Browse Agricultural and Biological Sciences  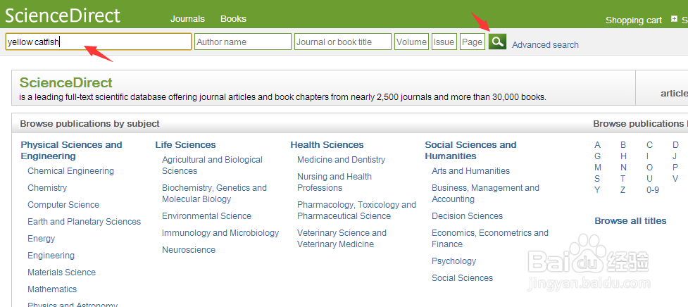click(213, 165)
